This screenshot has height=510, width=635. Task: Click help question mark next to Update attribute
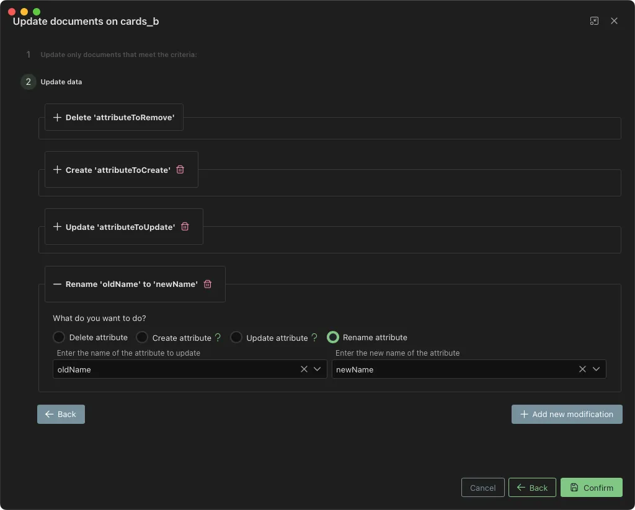[314, 338]
